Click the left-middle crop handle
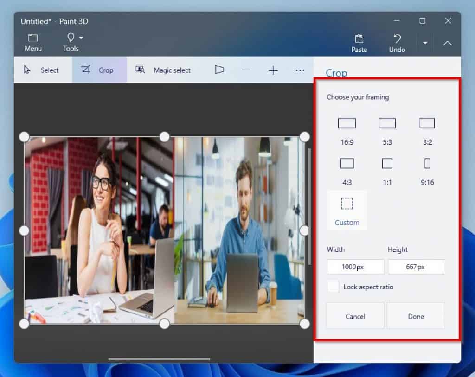The width and height of the screenshot is (475, 377). (x=24, y=231)
